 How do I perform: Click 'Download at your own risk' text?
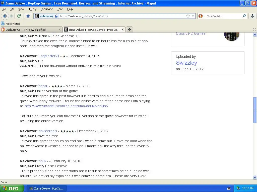click(x=40, y=76)
